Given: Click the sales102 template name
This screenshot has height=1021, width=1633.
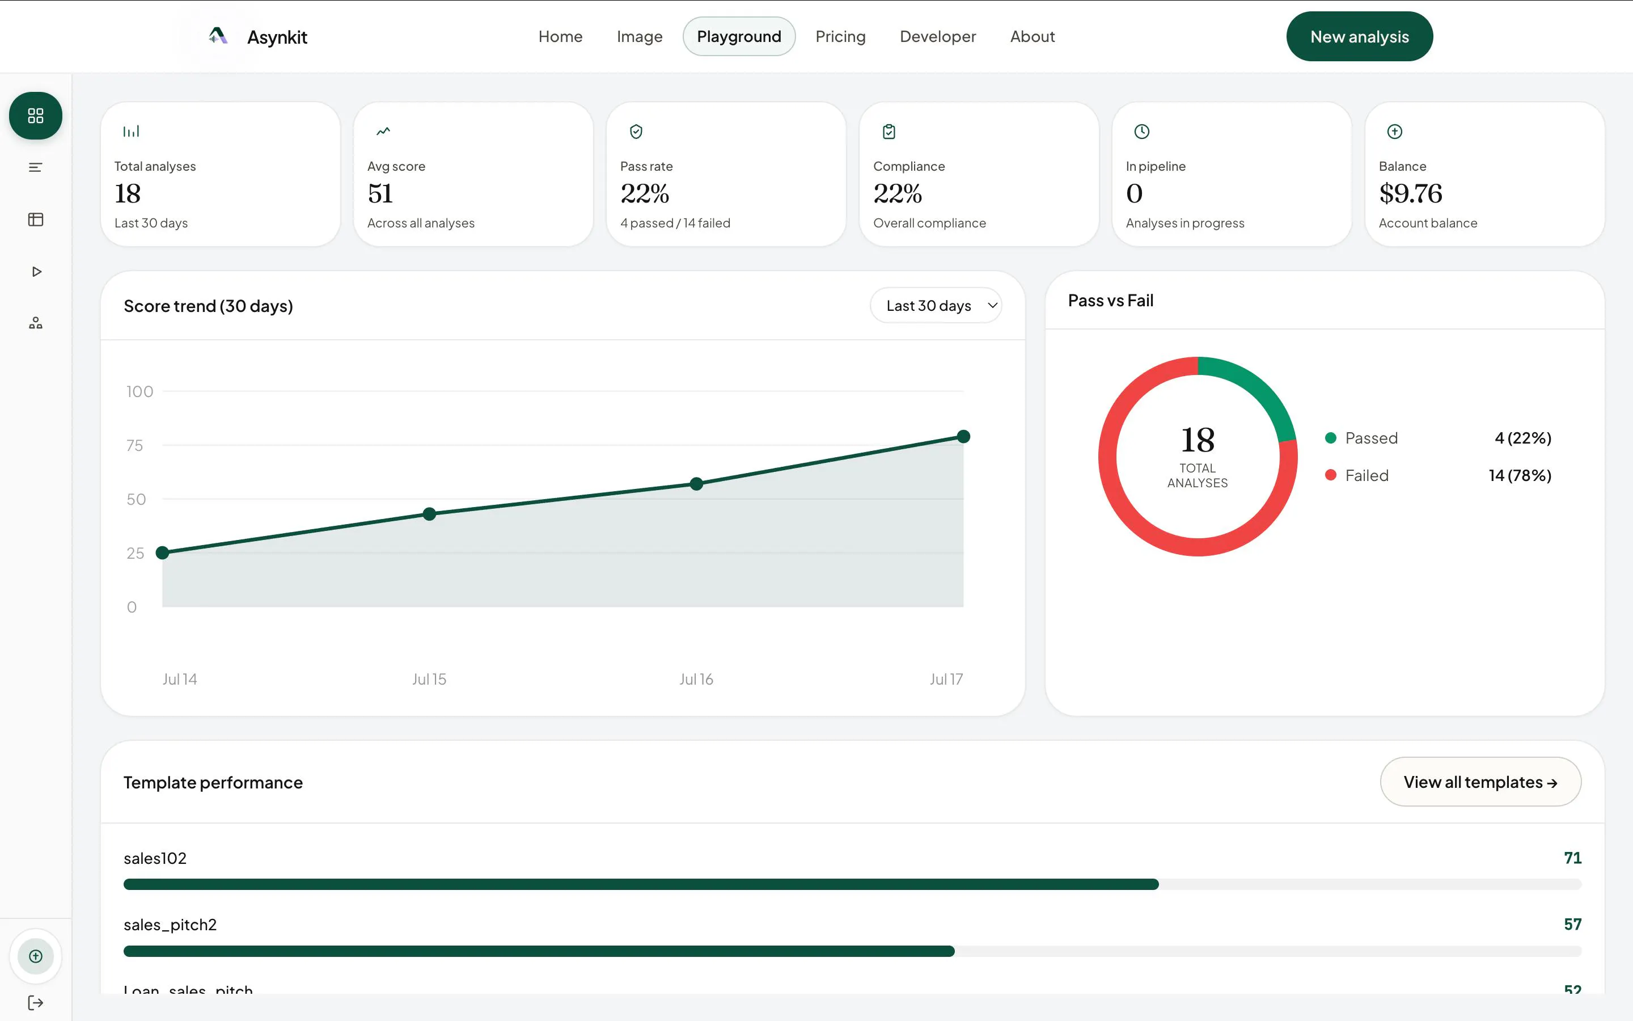Looking at the screenshot, I should coord(155,858).
